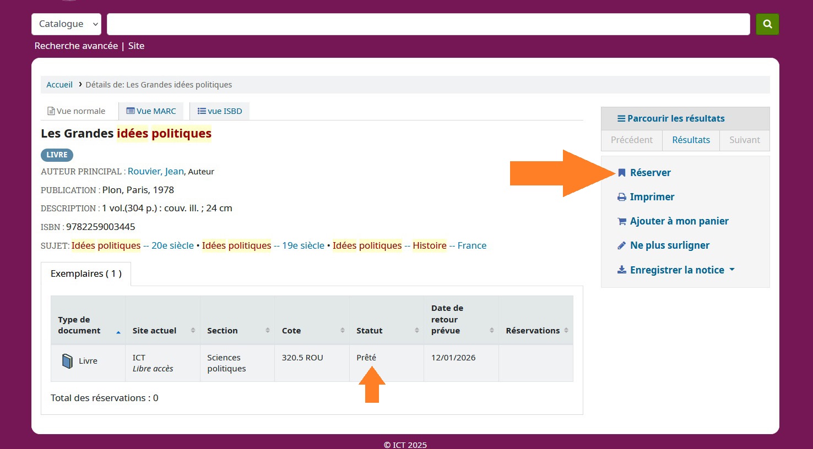Switch to the Vue MARC tab
The width and height of the screenshot is (813, 449).
click(151, 111)
